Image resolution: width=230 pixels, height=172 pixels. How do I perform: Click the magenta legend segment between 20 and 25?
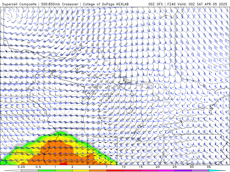(166, 171)
